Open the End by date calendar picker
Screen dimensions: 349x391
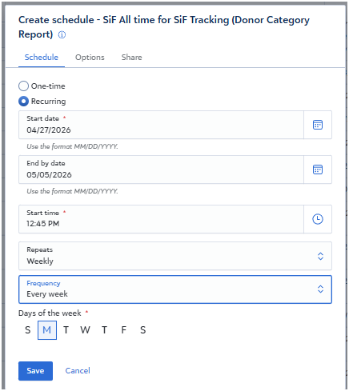(318, 170)
